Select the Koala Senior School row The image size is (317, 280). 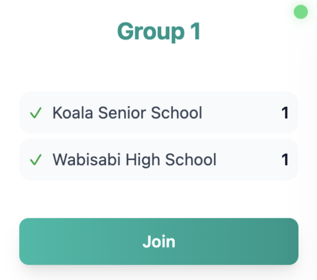[x=158, y=113]
